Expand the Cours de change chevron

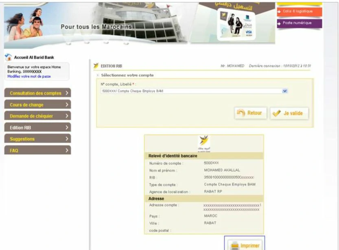(67, 105)
